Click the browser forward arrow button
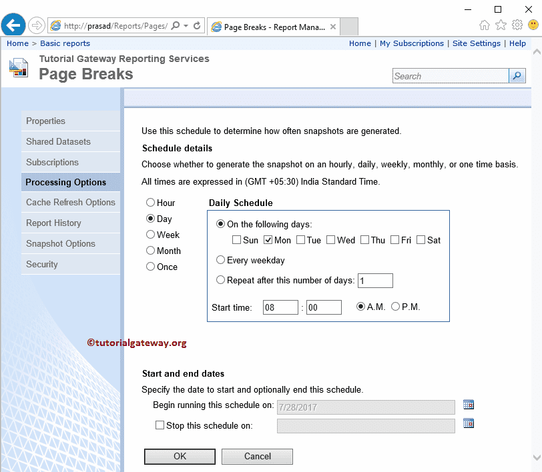This screenshot has height=472, width=542. coord(36,25)
